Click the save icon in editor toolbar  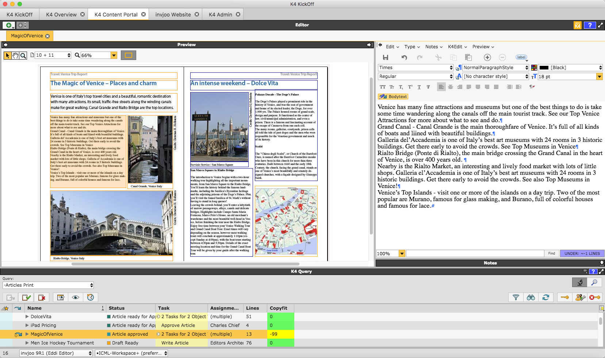click(385, 57)
